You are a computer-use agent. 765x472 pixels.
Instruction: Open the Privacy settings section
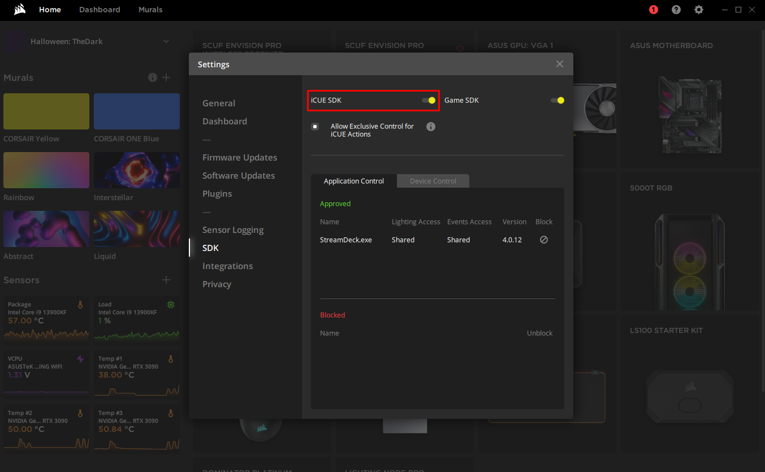pyautogui.click(x=217, y=284)
